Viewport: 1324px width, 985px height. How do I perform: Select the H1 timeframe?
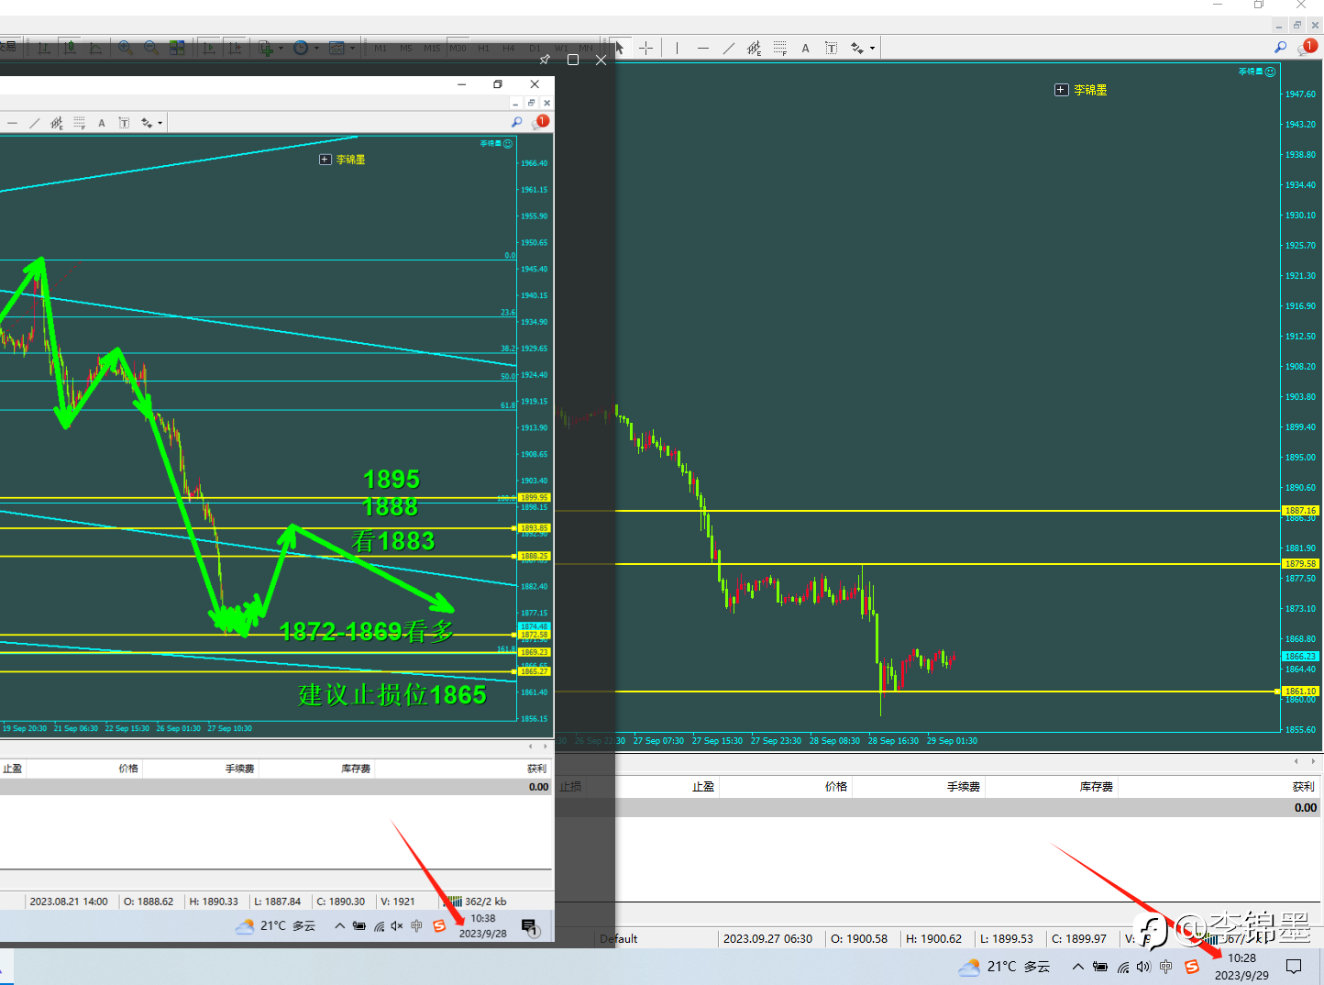point(483,48)
